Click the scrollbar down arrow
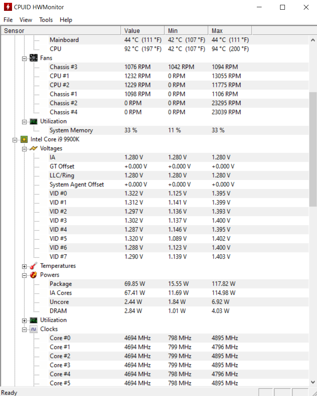Image resolution: width=317 pixels, height=396 pixels. point(313,382)
